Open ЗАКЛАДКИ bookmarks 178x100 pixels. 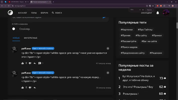[146, 13]
